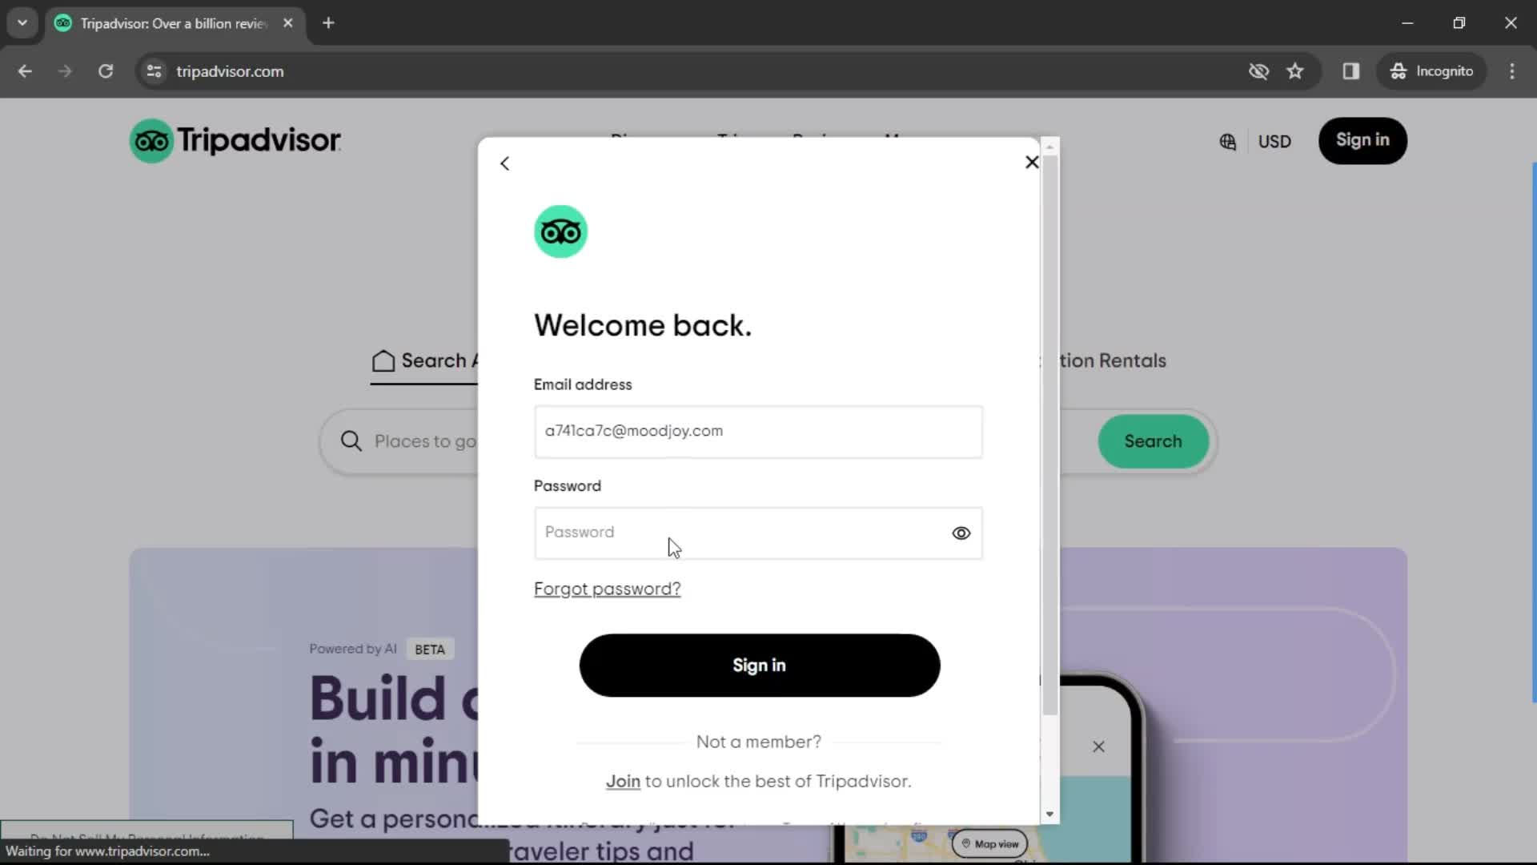Click the Sign in button in top-right corner
The height and width of the screenshot is (865, 1537).
click(1362, 139)
